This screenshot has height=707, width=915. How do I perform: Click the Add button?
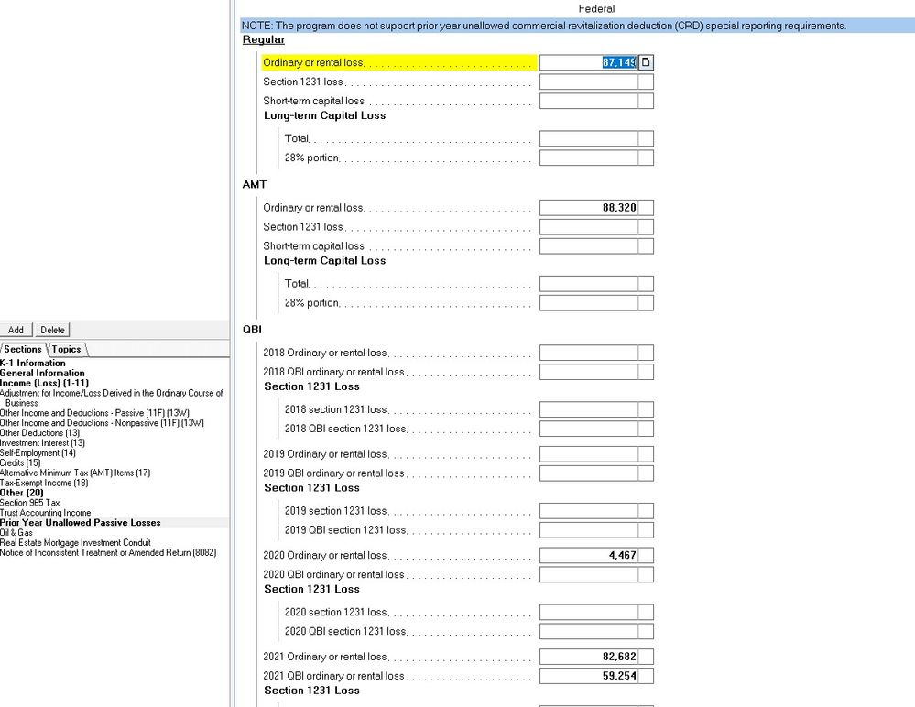15,330
